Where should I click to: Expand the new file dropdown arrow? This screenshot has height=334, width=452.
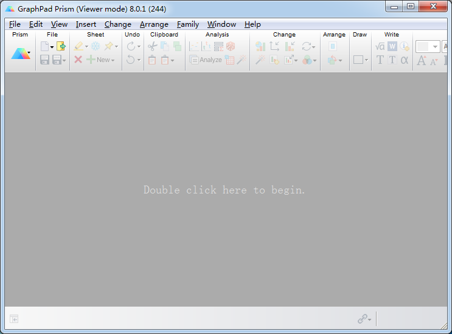(x=52, y=47)
